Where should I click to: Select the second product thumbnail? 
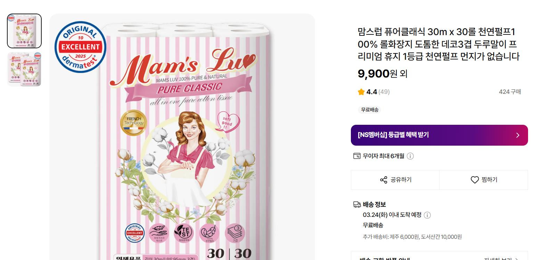click(x=24, y=69)
